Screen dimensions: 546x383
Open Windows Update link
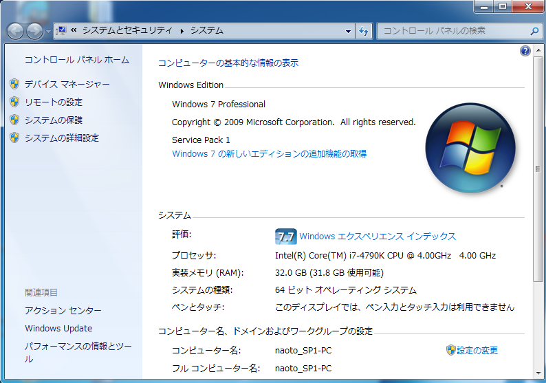(x=58, y=329)
